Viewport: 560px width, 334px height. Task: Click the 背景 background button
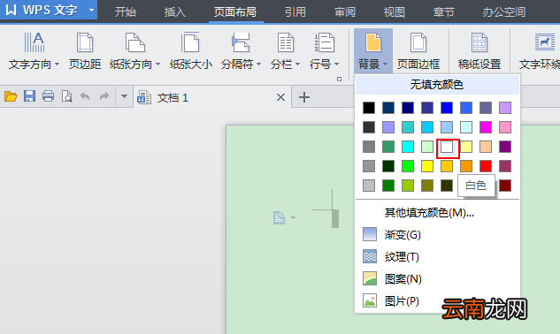tap(373, 50)
